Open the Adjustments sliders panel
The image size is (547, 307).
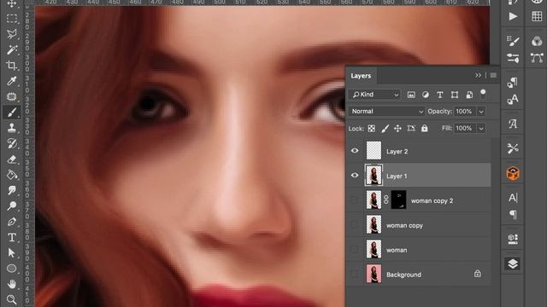tap(513, 57)
